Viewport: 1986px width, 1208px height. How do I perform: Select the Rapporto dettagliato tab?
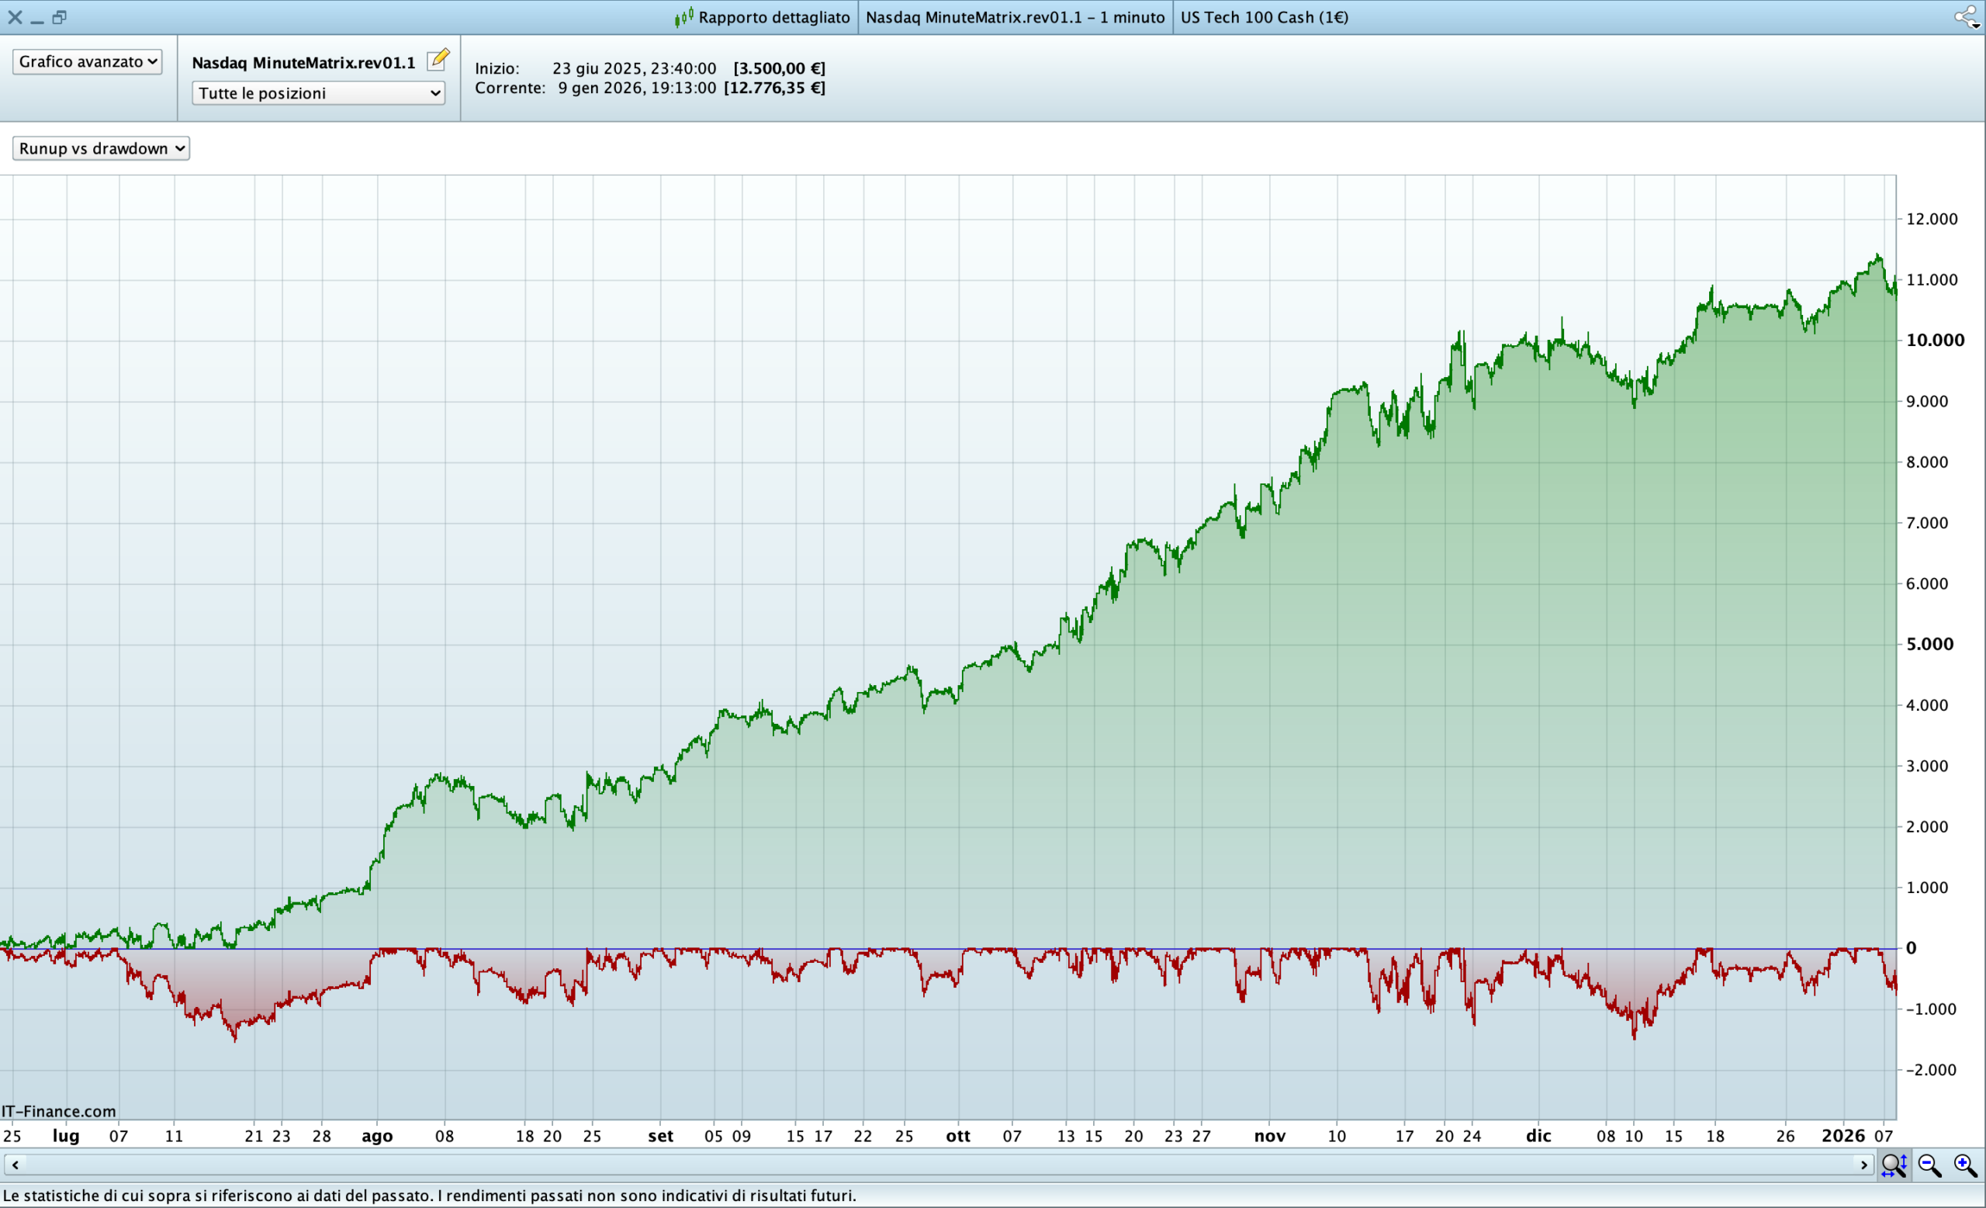[773, 17]
